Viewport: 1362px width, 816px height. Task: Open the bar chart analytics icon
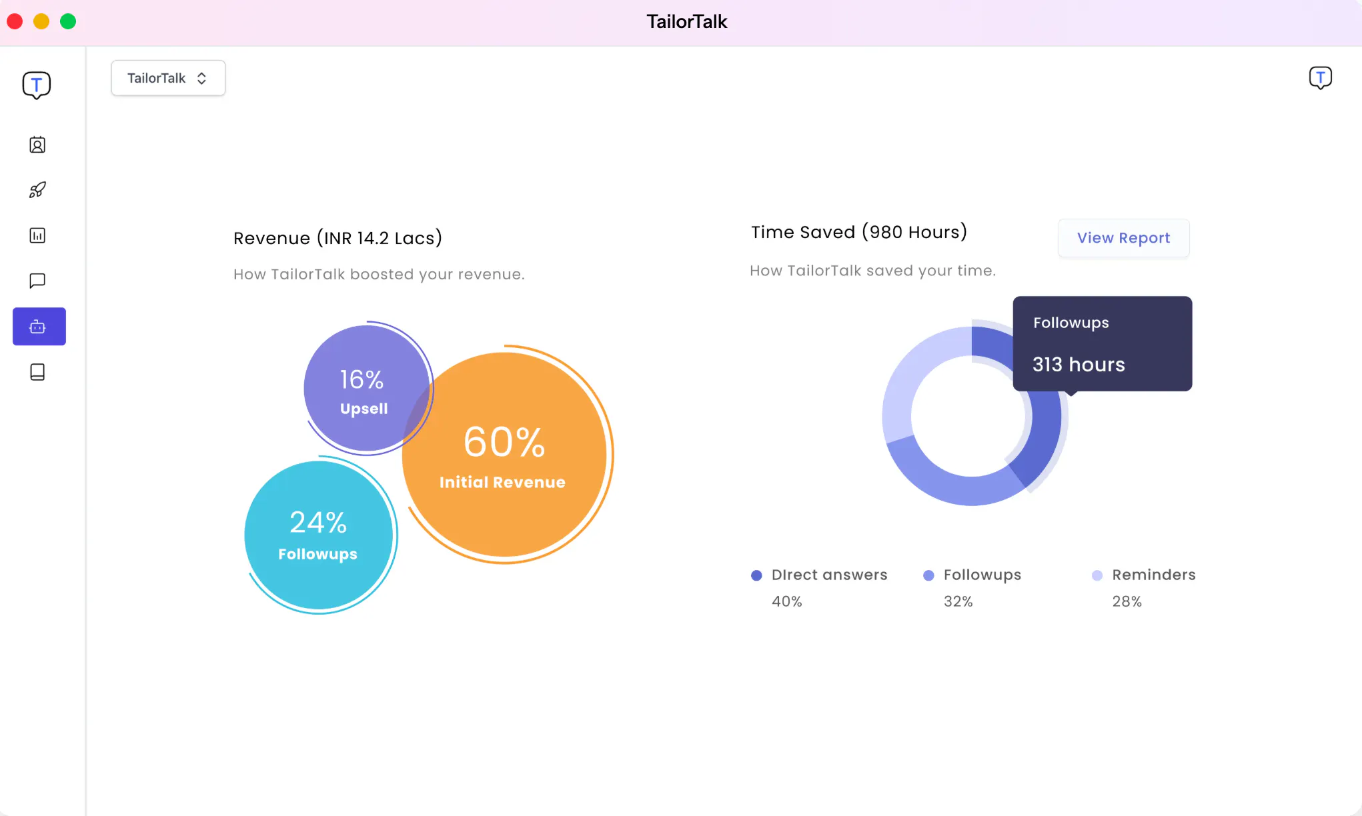click(x=37, y=235)
